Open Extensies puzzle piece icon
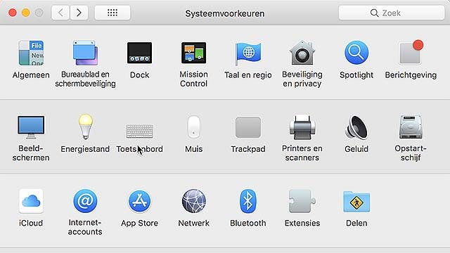This screenshot has height=253, width=450. (302, 201)
